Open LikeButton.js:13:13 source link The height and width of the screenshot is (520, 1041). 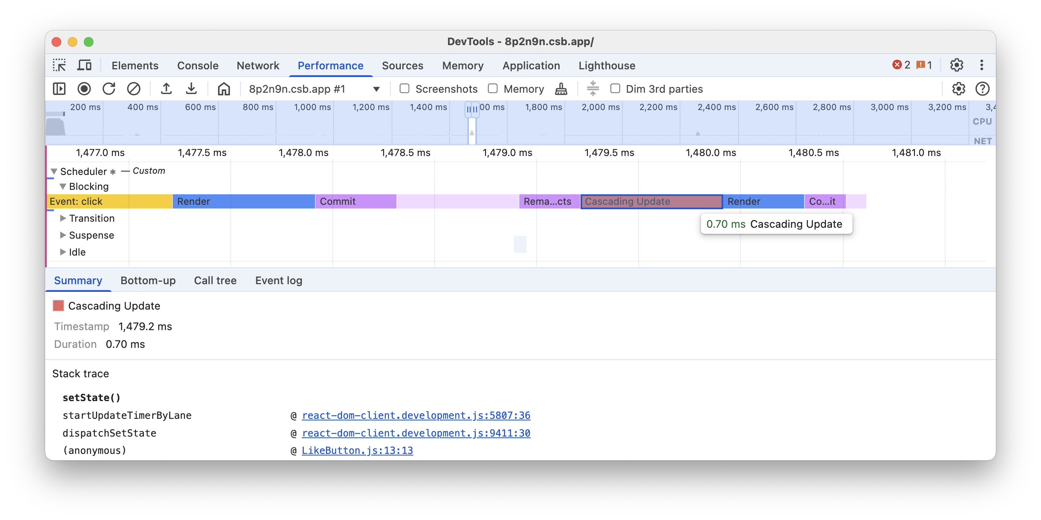coord(357,450)
